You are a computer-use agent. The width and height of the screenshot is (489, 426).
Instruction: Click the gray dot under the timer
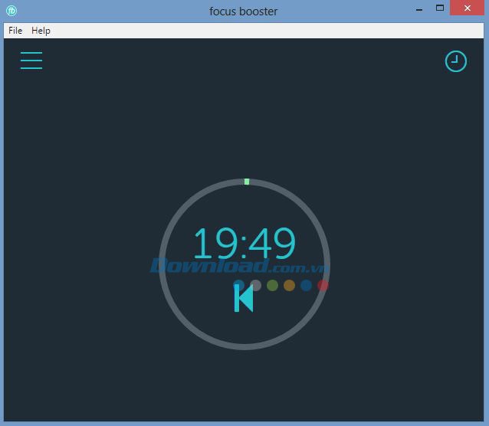coord(256,285)
